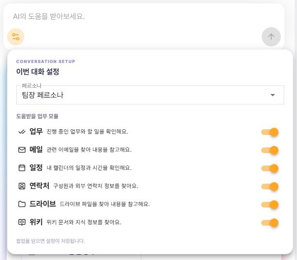Disable the 메일 module switch
The image size is (297, 260).
pyautogui.click(x=270, y=150)
